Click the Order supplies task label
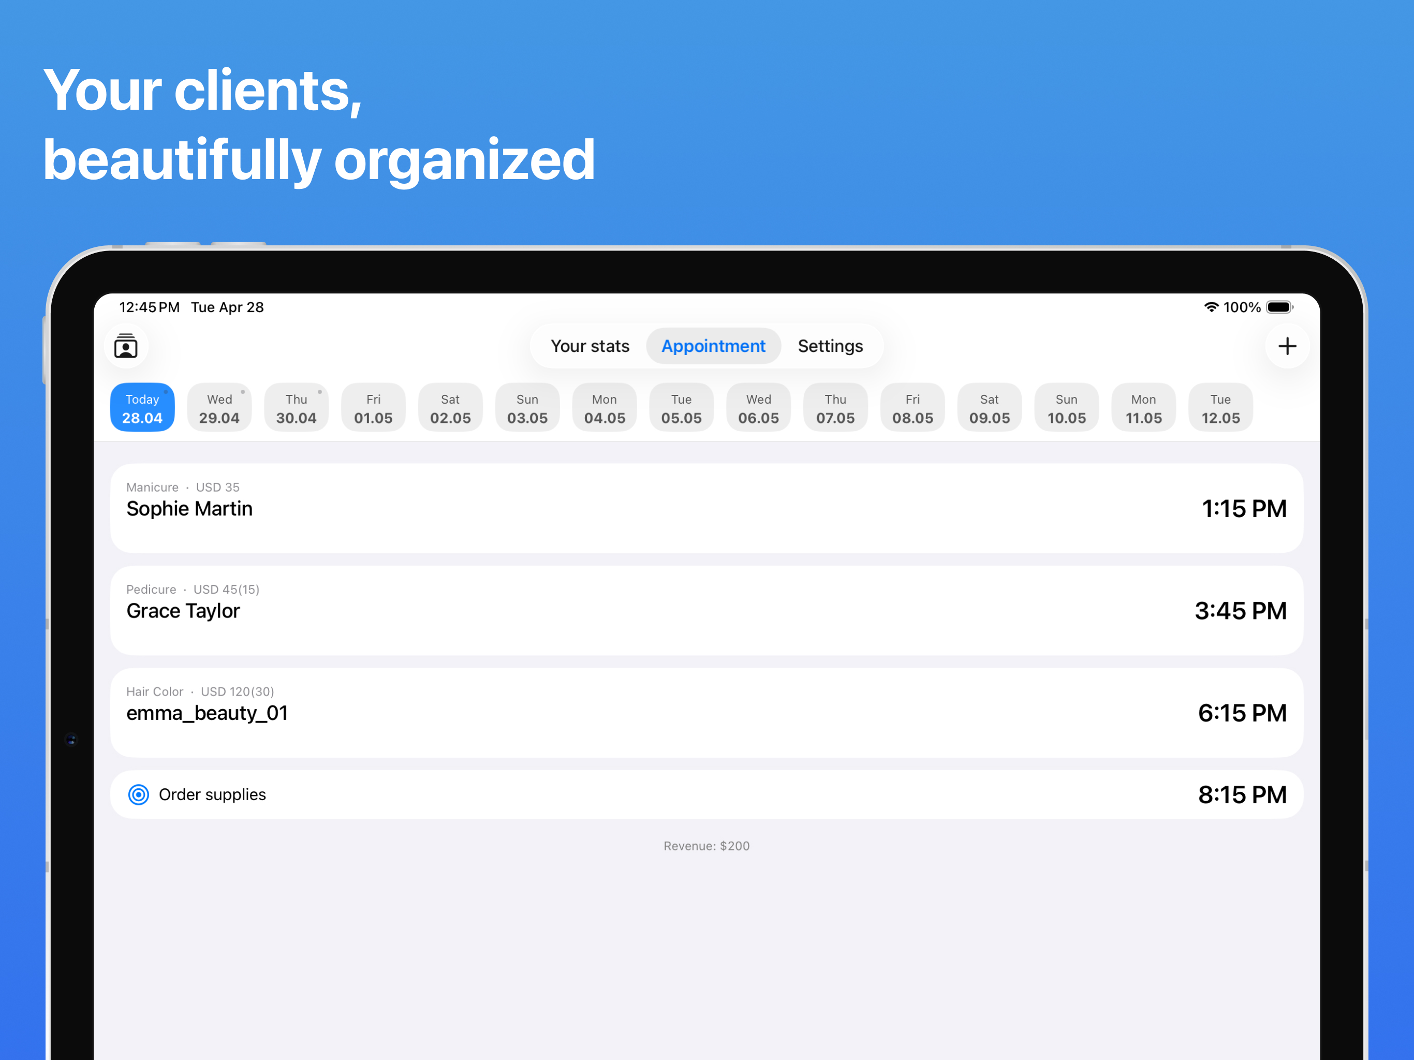 [212, 794]
